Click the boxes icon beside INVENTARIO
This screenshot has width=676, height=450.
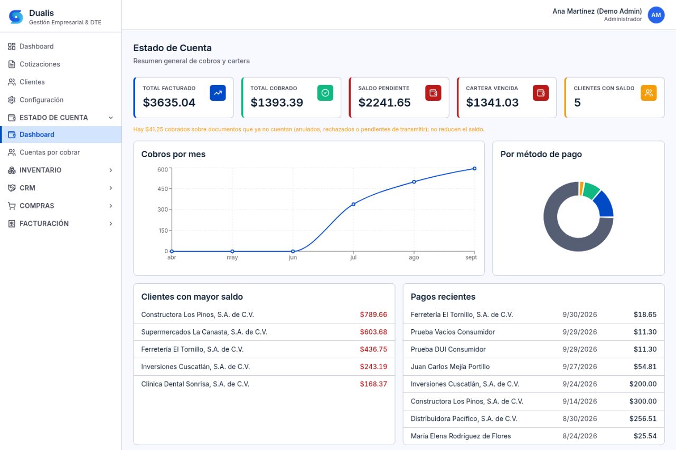(12, 170)
